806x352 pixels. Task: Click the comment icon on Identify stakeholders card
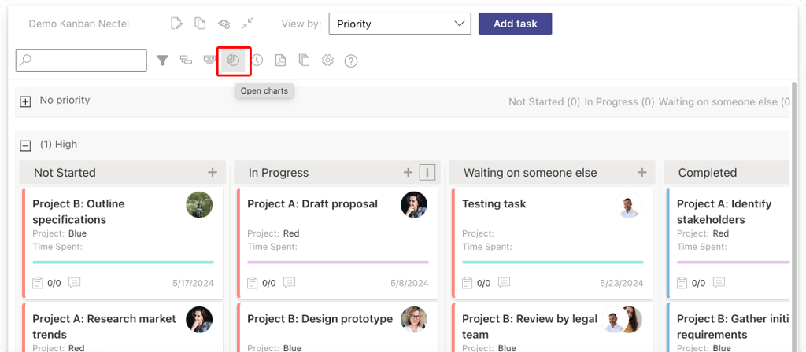click(x=719, y=283)
